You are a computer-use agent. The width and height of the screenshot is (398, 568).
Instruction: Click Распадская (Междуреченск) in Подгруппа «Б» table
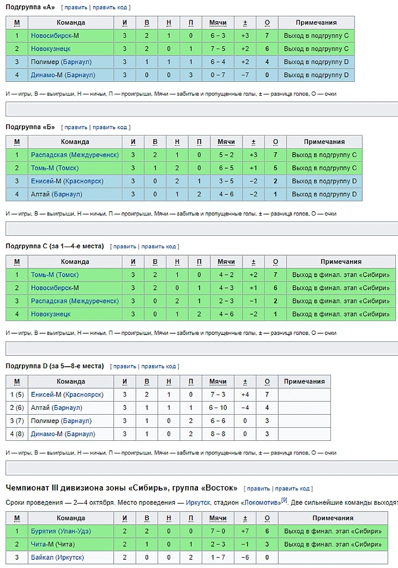click(x=75, y=155)
